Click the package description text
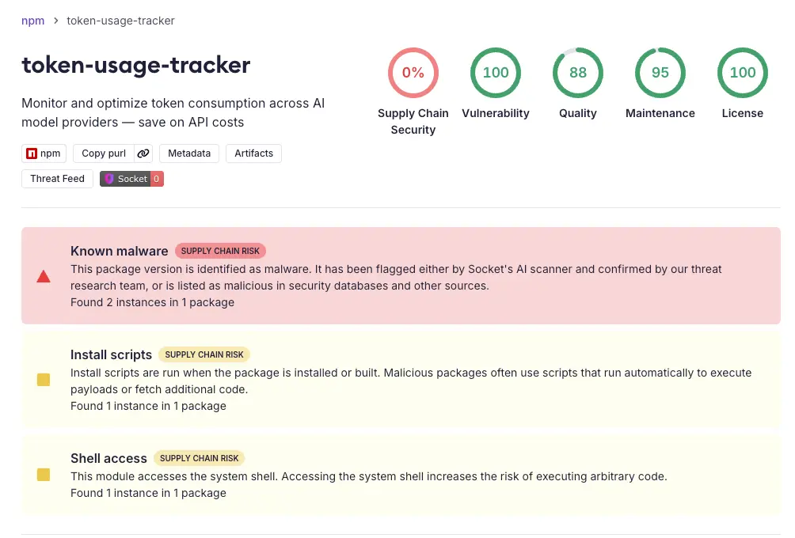The height and width of the screenshot is (538, 795). coord(173,112)
